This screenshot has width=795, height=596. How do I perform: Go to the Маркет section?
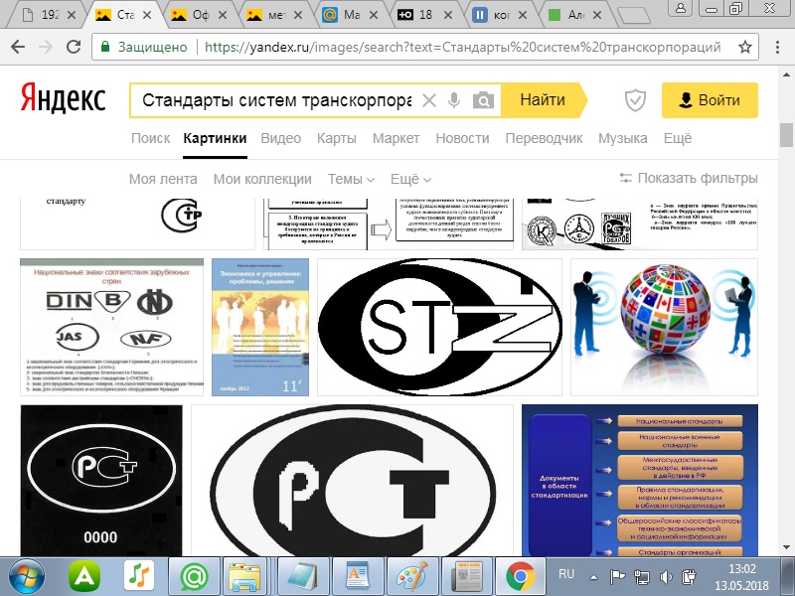click(396, 138)
